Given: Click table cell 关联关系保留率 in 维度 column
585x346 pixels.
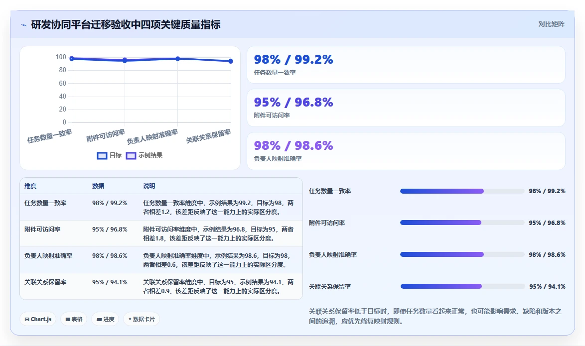Looking at the screenshot, I should pyautogui.click(x=45, y=282).
